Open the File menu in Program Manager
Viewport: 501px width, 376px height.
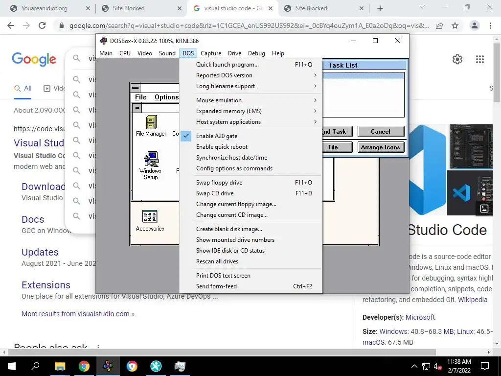(x=140, y=97)
